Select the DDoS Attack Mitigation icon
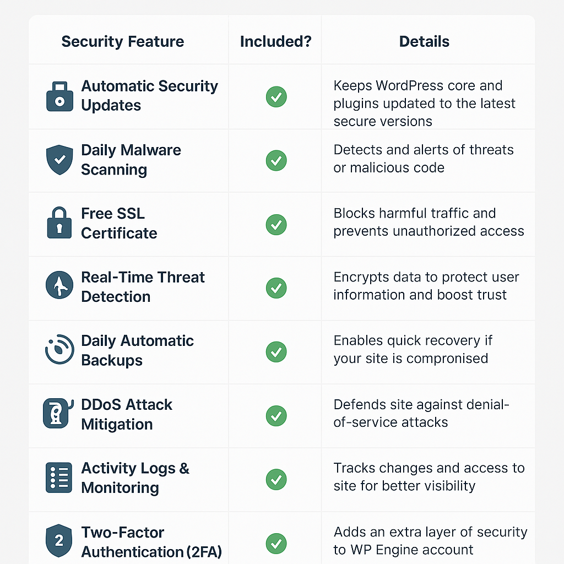Viewport: 564px width, 564px height. [x=58, y=413]
